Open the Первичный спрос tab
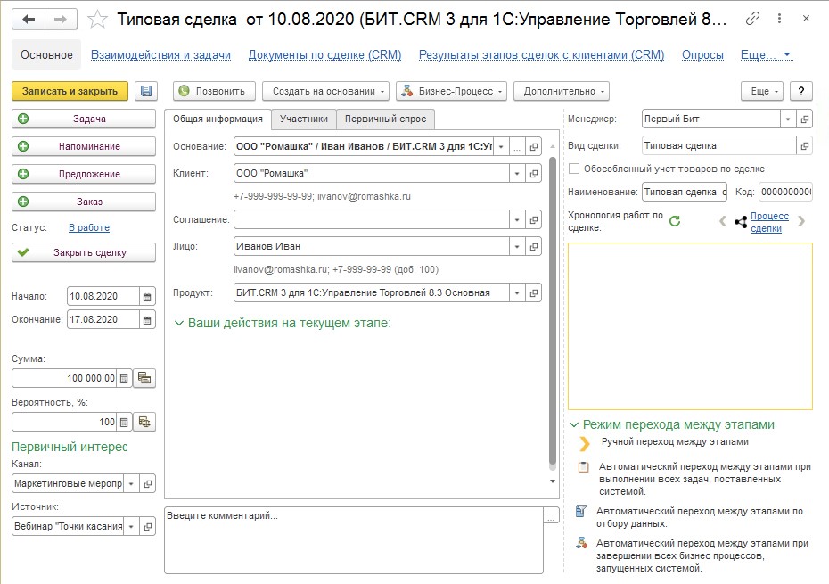829x584 pixels. pos(385,119)
